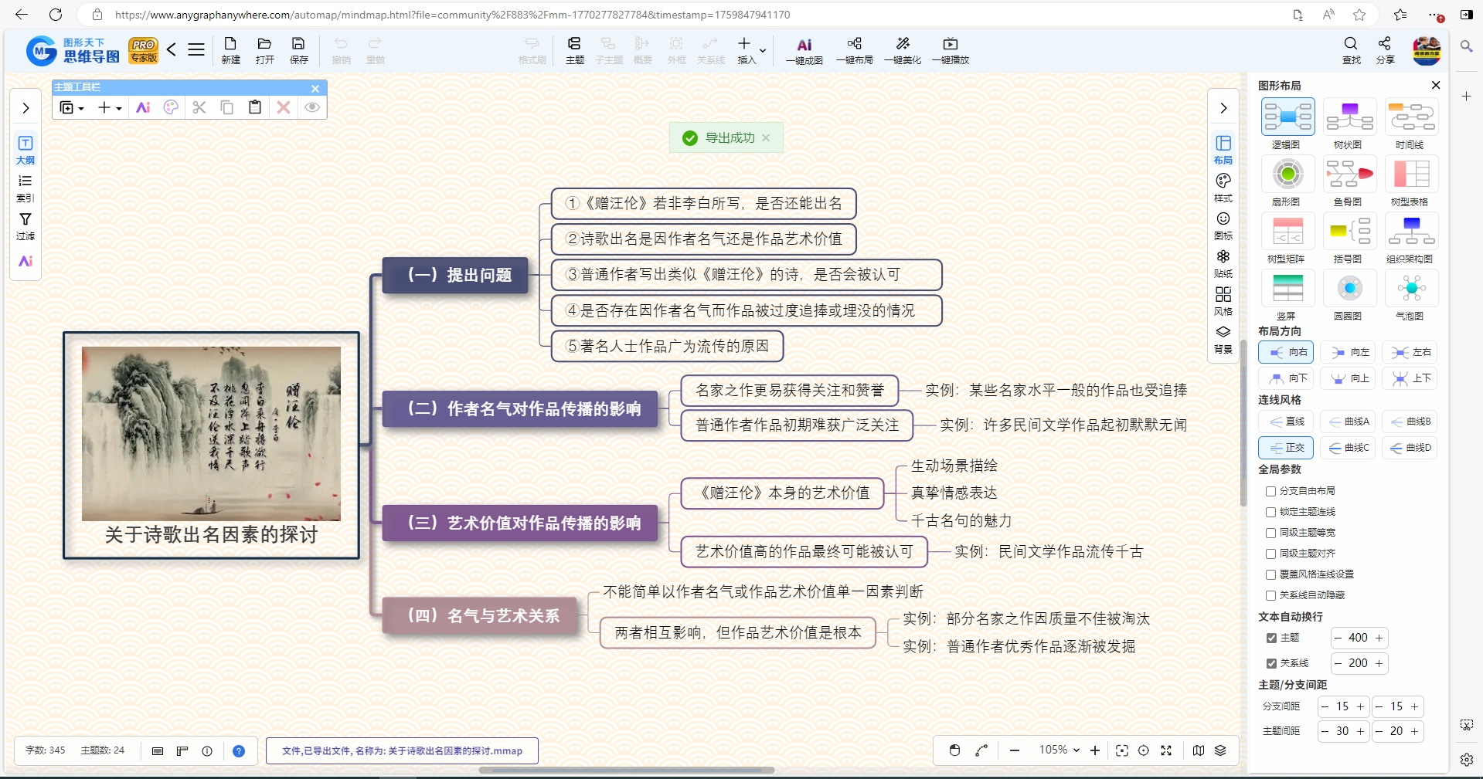Open the 贴纸 sticker panel
1483x779 pixels.
click(x=1223, y=263)
